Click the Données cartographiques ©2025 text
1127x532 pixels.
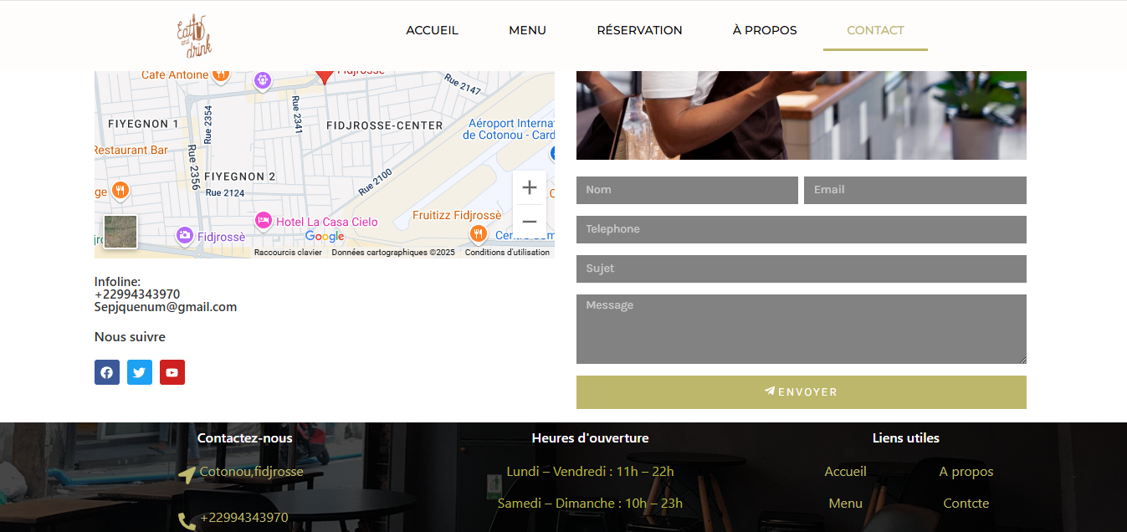393,253
